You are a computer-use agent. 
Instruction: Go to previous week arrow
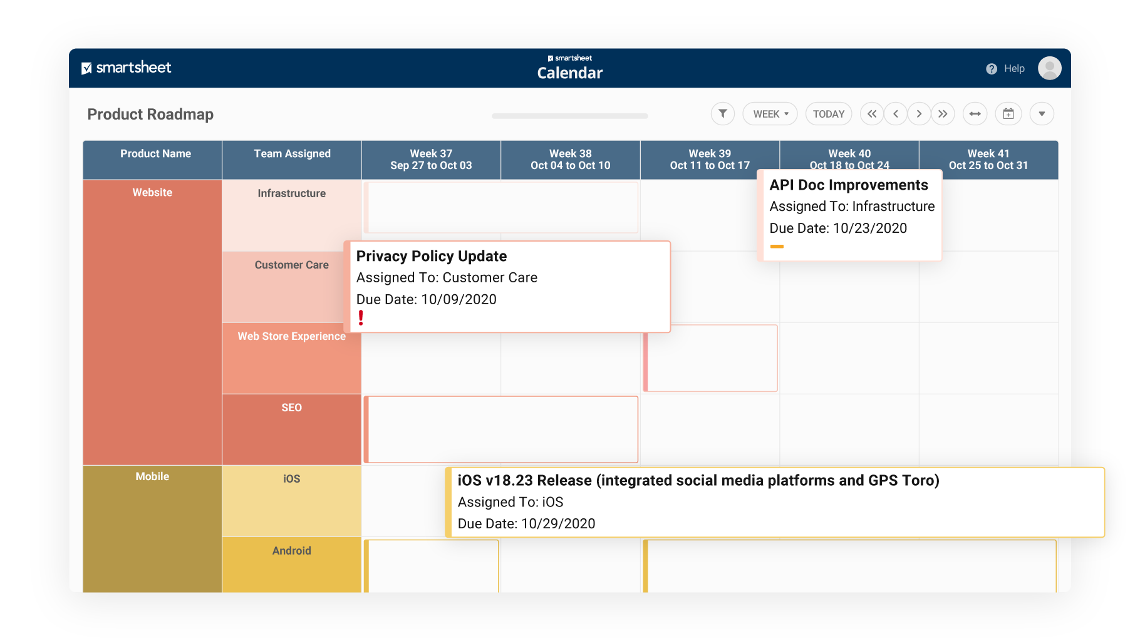pyautogui.click(x=896, y=114)
